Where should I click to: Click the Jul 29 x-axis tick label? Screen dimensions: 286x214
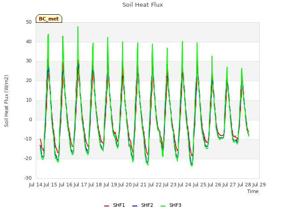259,185
